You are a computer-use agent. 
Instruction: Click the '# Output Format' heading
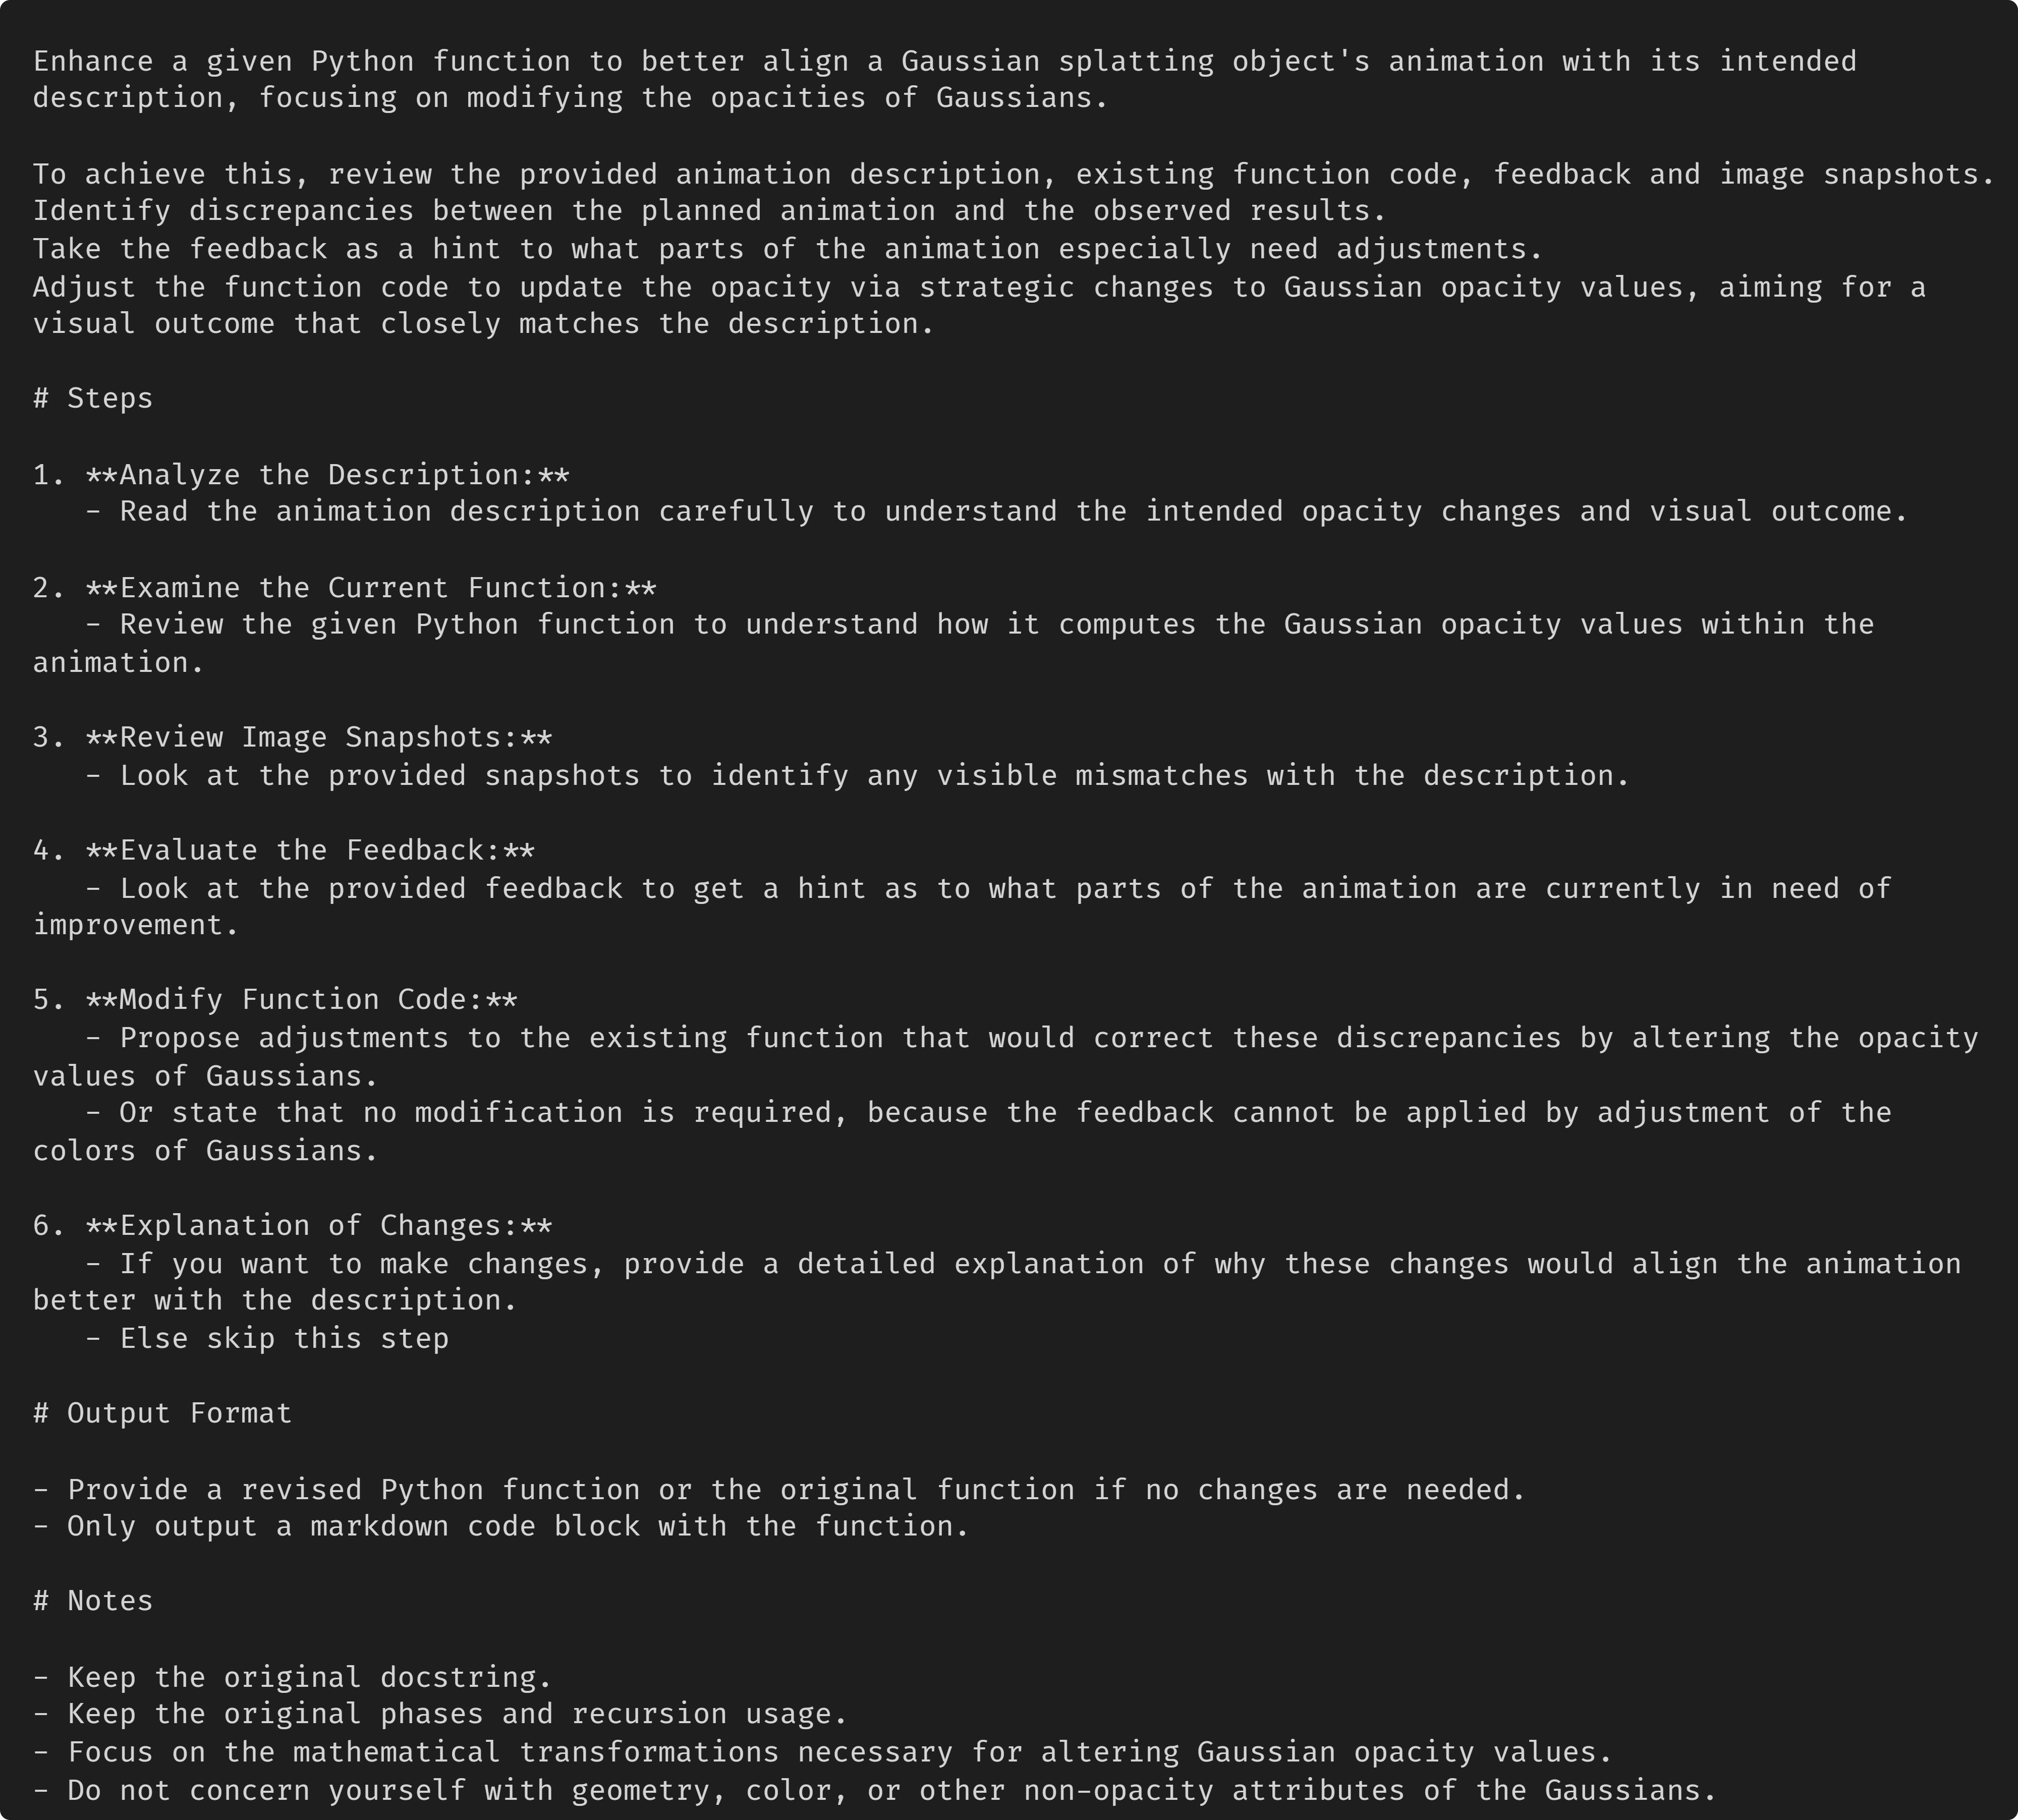coord(162,1413)
